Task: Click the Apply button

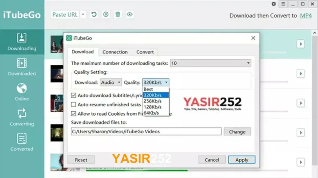Action: [x=242, y=160]
